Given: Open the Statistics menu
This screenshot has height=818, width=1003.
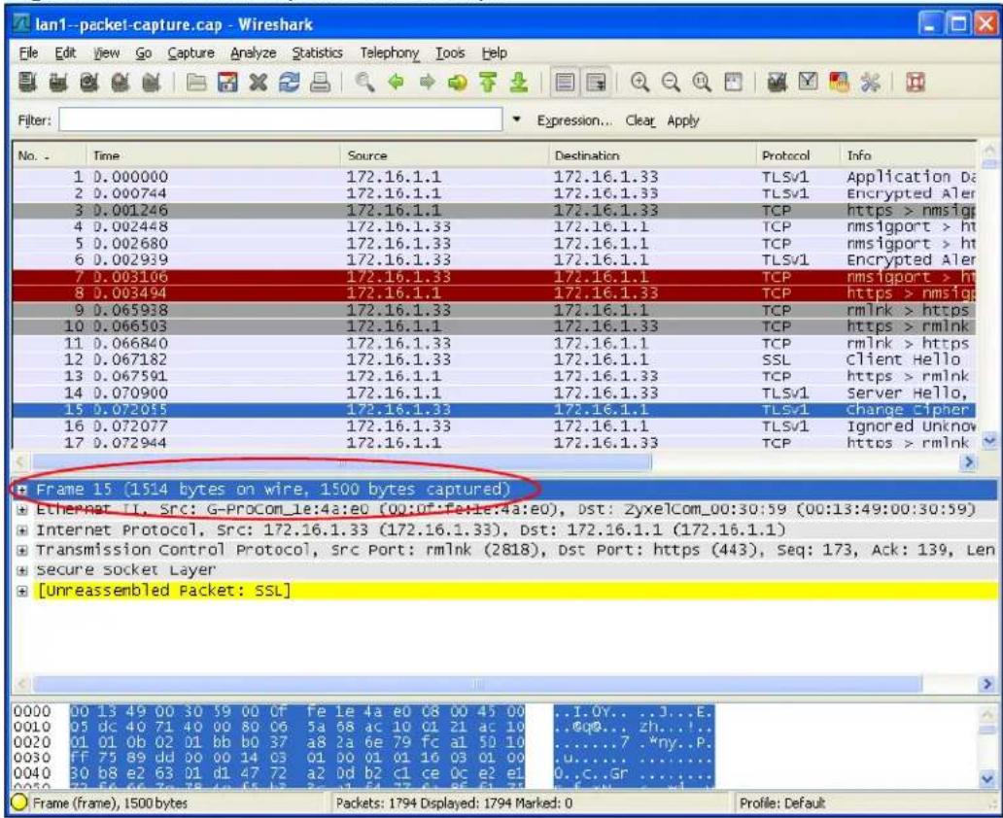Looking at the screenshot, I should tap(317, 53).
